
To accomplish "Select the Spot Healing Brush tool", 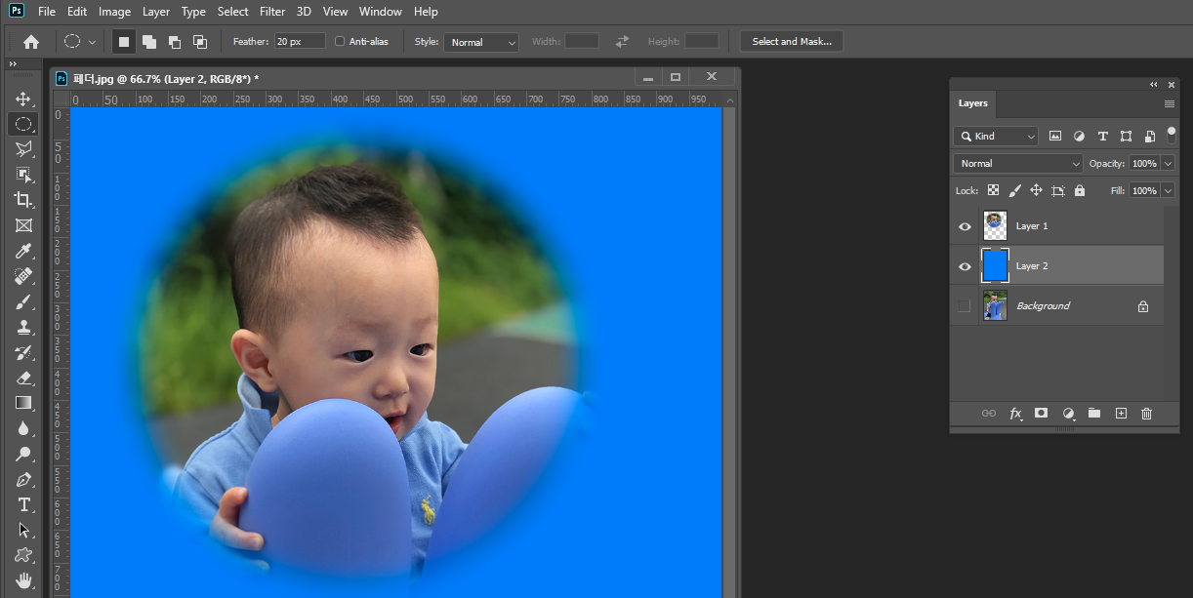I will [23, 276].
